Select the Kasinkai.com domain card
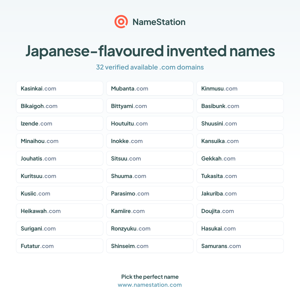Image resolution: width=300 pixels, height=300 pixels. 60,88
